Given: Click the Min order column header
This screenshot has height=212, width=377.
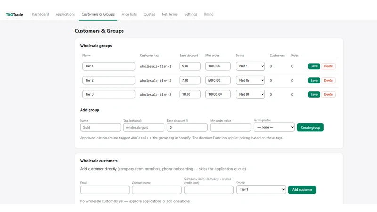Looking at the screenshot, I should coord(212,55).
